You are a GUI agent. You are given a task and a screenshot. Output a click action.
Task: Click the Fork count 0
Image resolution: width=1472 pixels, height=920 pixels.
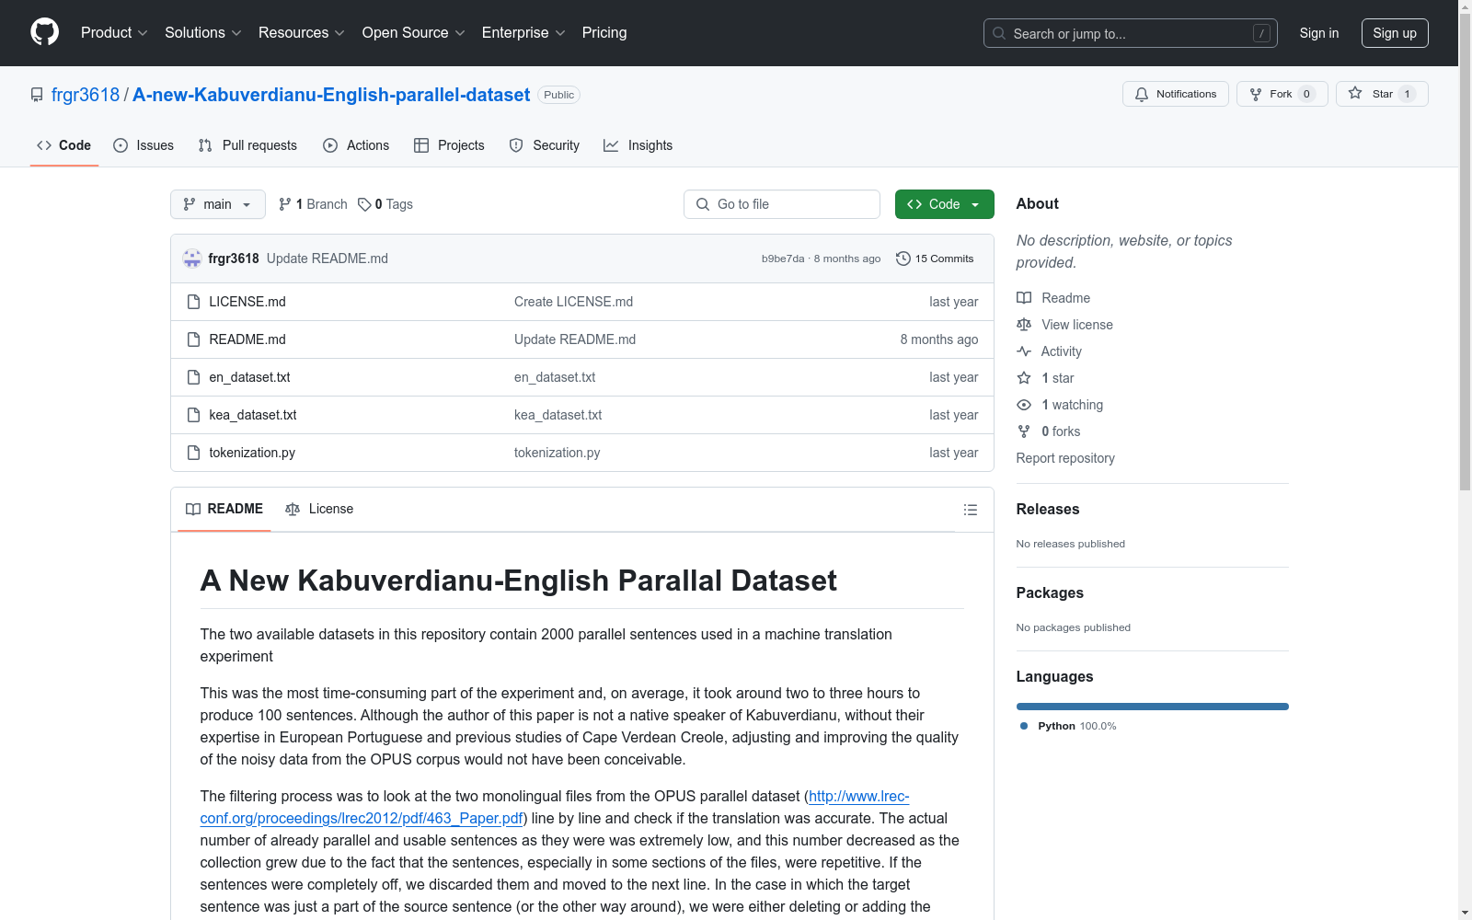coord(1306,94)
